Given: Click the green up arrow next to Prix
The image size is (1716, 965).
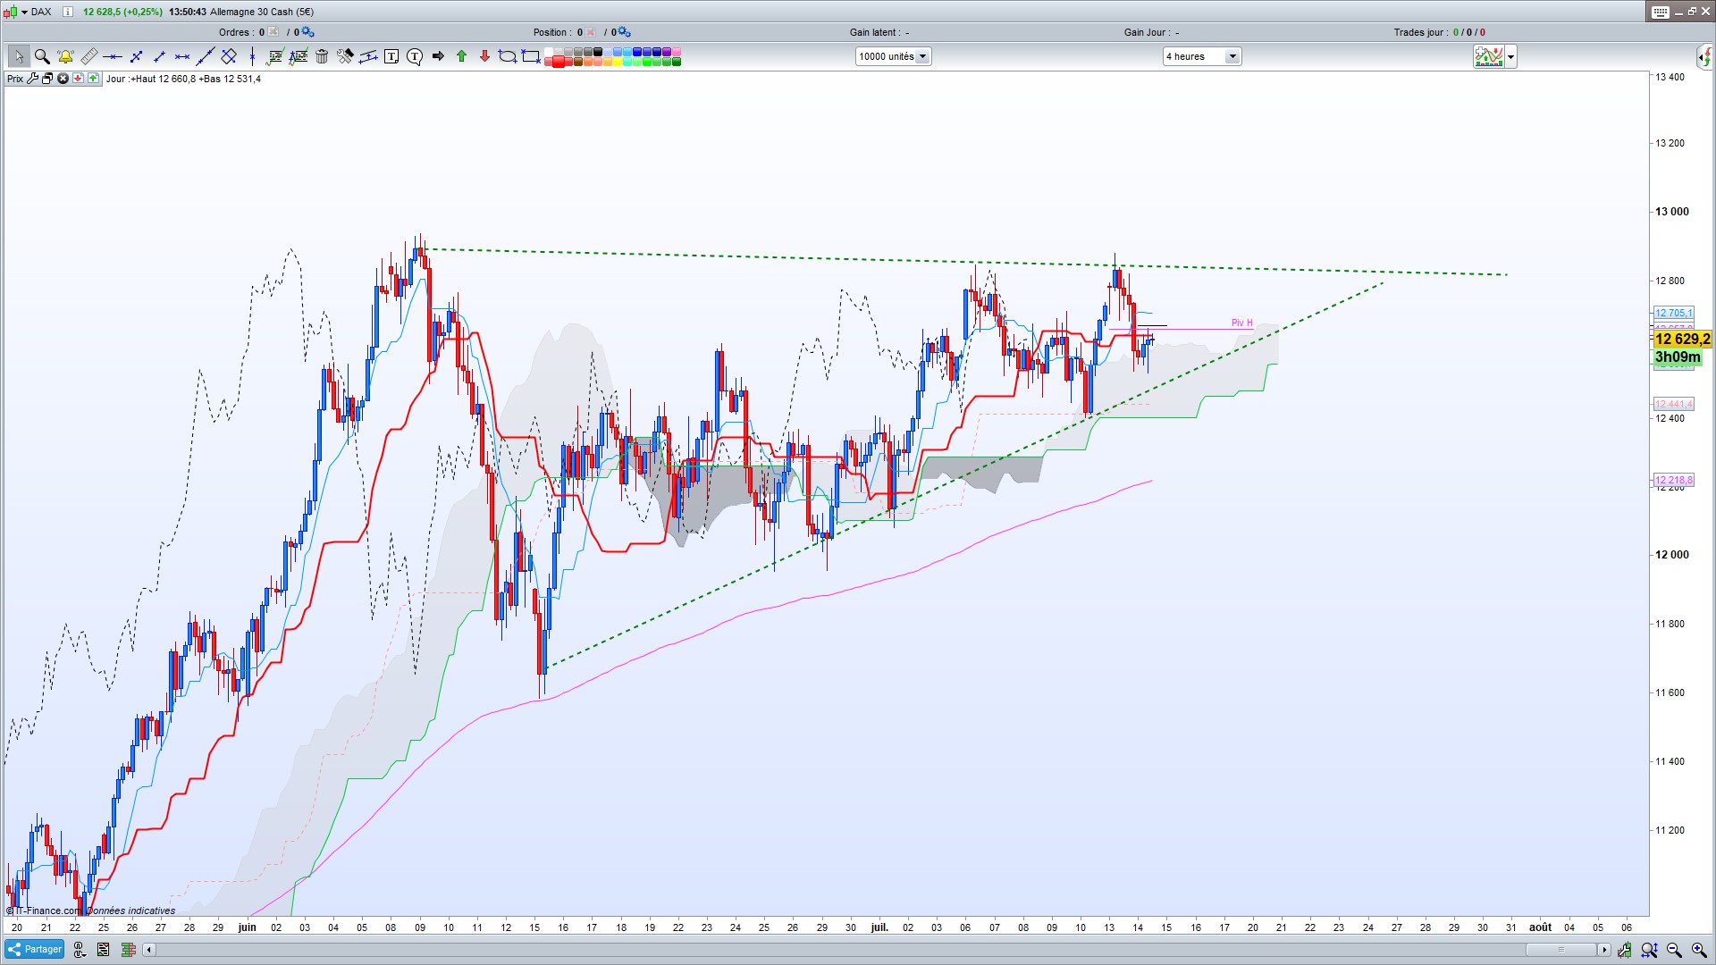Looking at the screenshot, I should pos(93,79).
